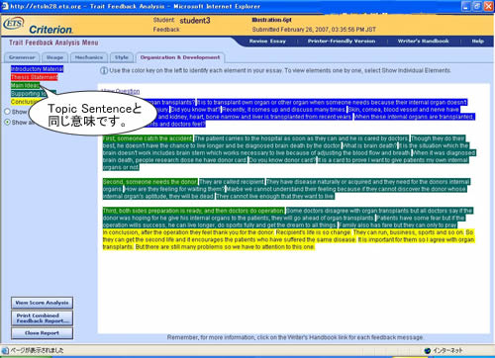
Task: Click the Help menu item
Action: [477, 42]
